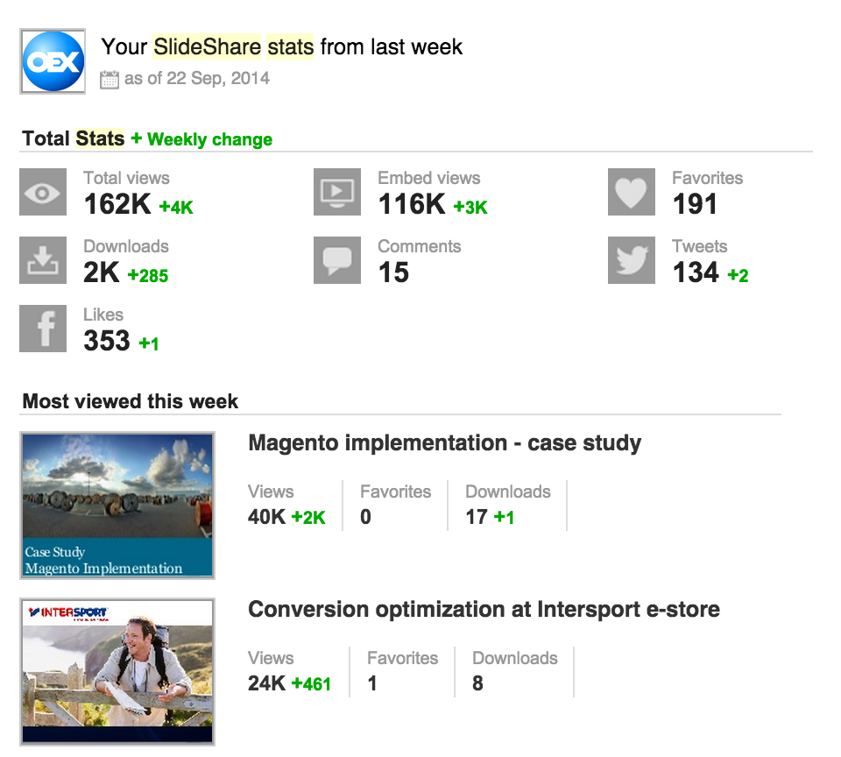Click the Downloads arrow icon
The image size is (841, 757).
click(43, 260)
